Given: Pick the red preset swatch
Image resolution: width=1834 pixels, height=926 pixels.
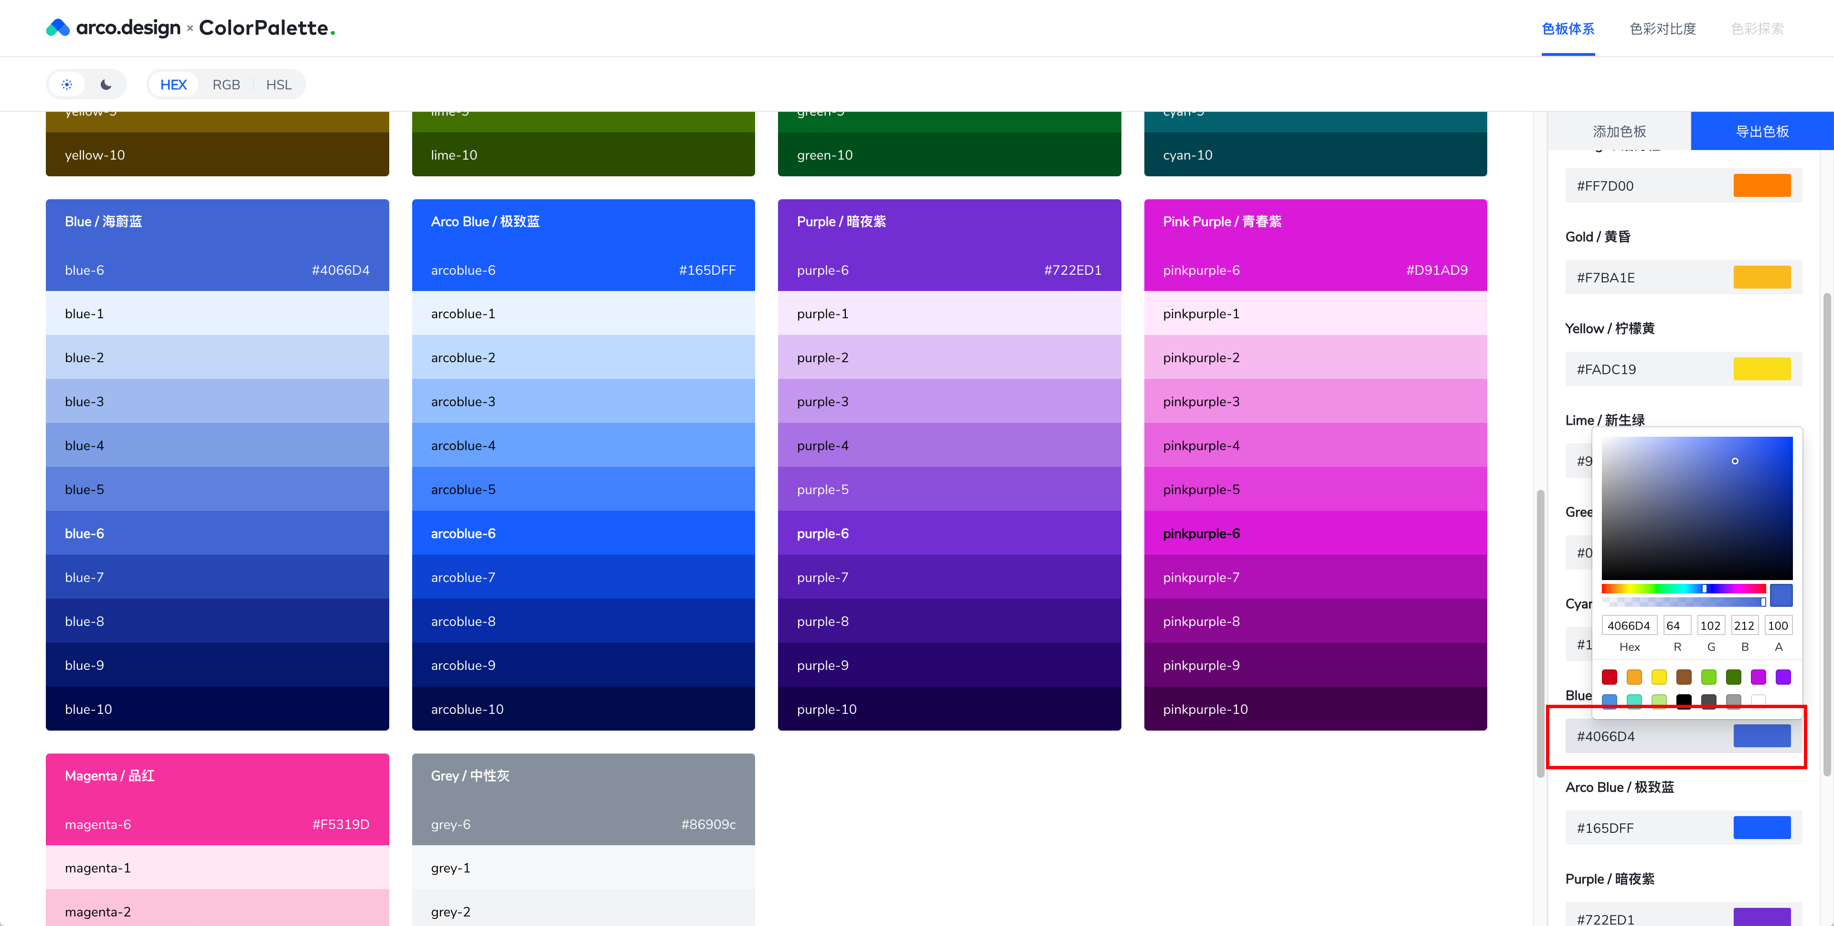Looking at the screenshot, I should (1609, 677).
